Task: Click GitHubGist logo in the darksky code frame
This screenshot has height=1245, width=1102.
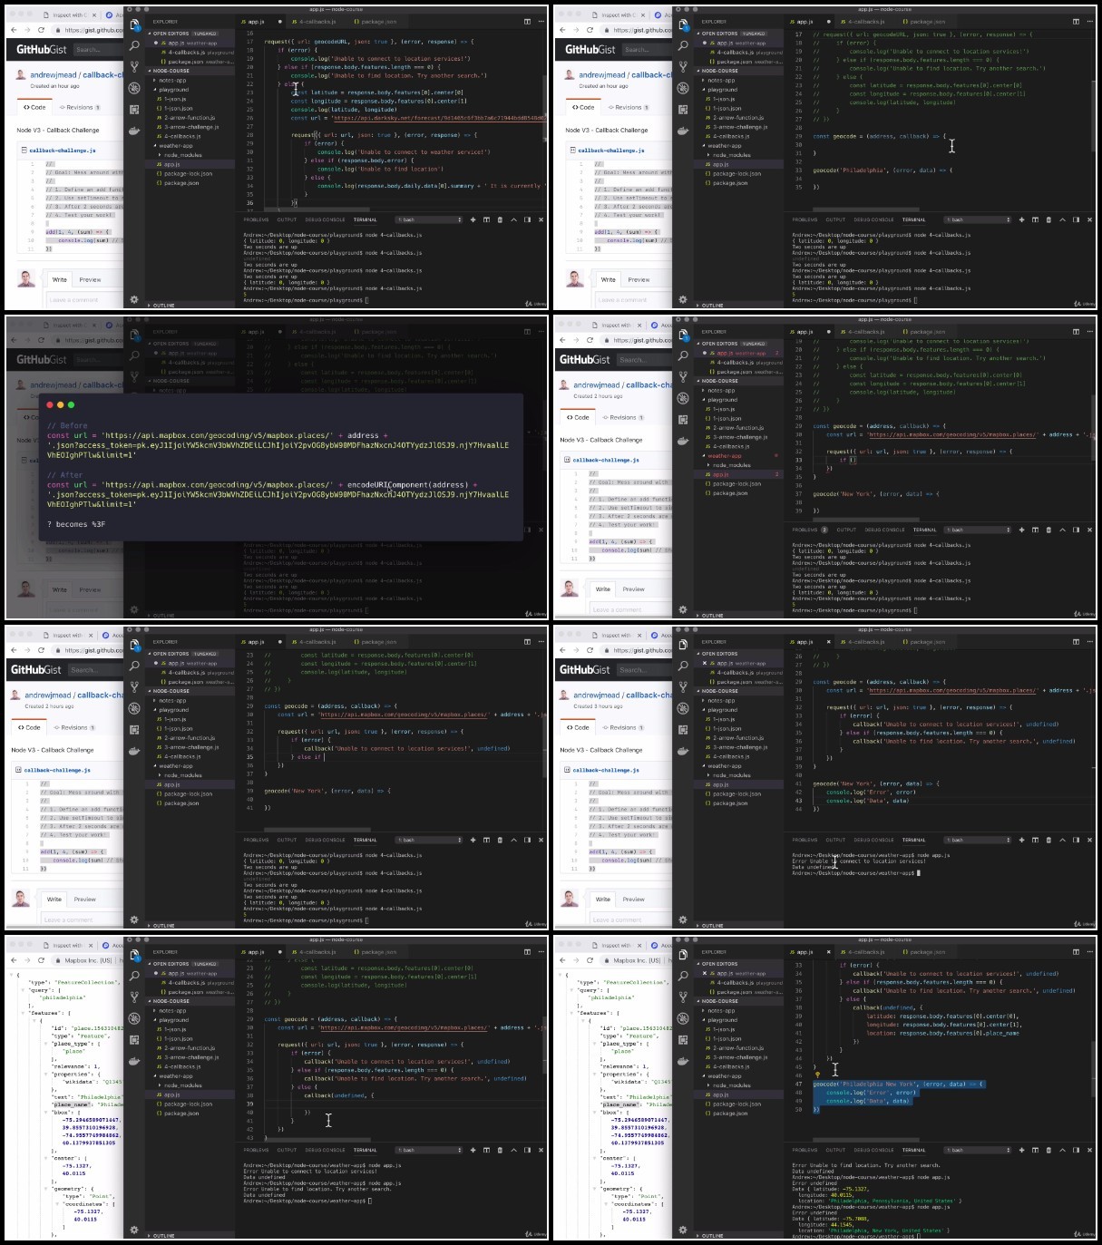Action: pos(41,50)
